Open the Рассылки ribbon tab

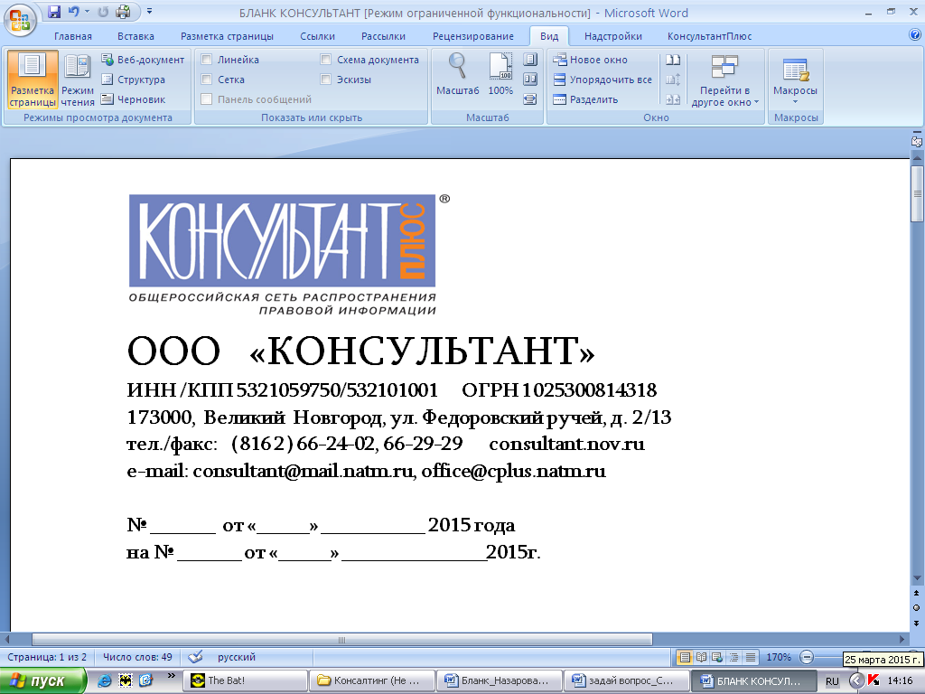(383, 36)
